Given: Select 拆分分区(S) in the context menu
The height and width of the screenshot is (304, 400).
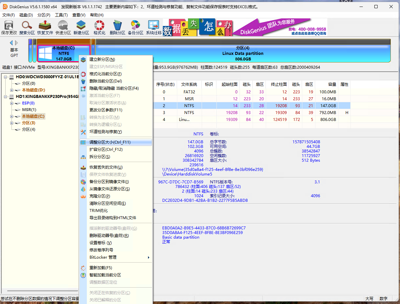Looking at the screenshot, I should point(100,157).
